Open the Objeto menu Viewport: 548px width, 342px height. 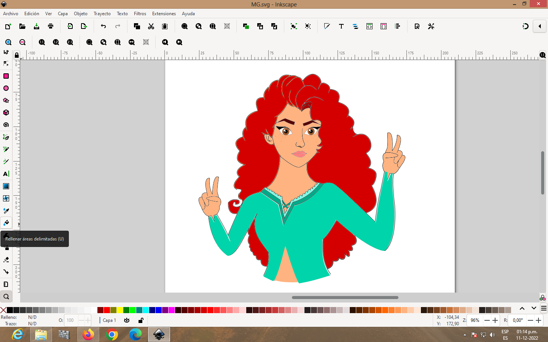81,13
